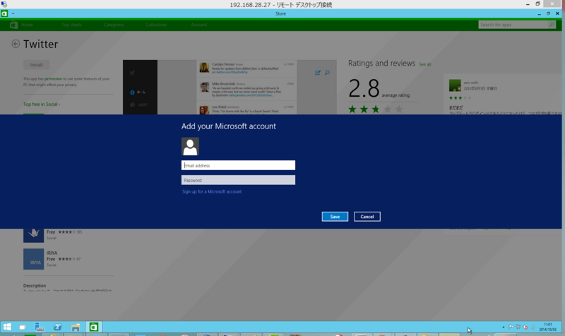Viewport: 565px width, 336px height.
Task: Click the search icon in Twitter screenshot
Action: click(x=327, y=73)
